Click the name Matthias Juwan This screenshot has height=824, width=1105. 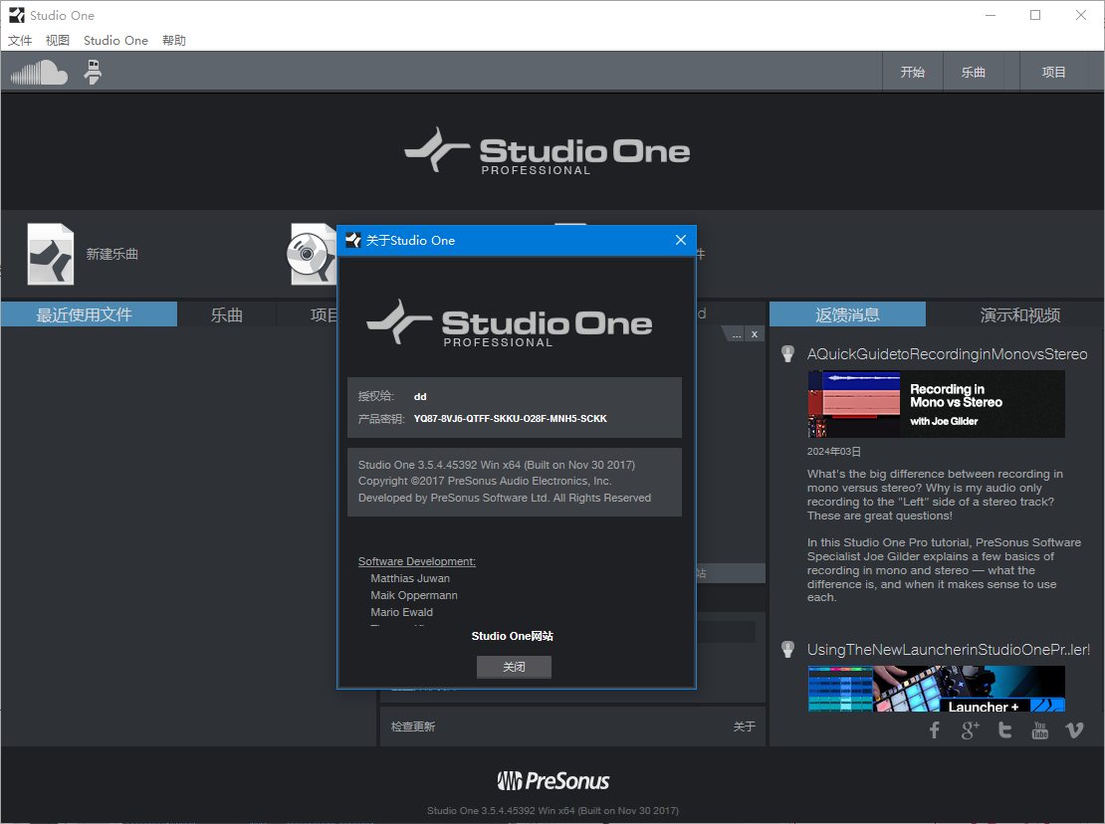click(410, 578)
